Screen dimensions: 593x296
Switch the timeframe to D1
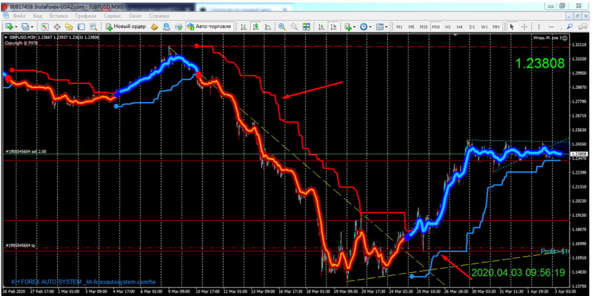[472, 26]
